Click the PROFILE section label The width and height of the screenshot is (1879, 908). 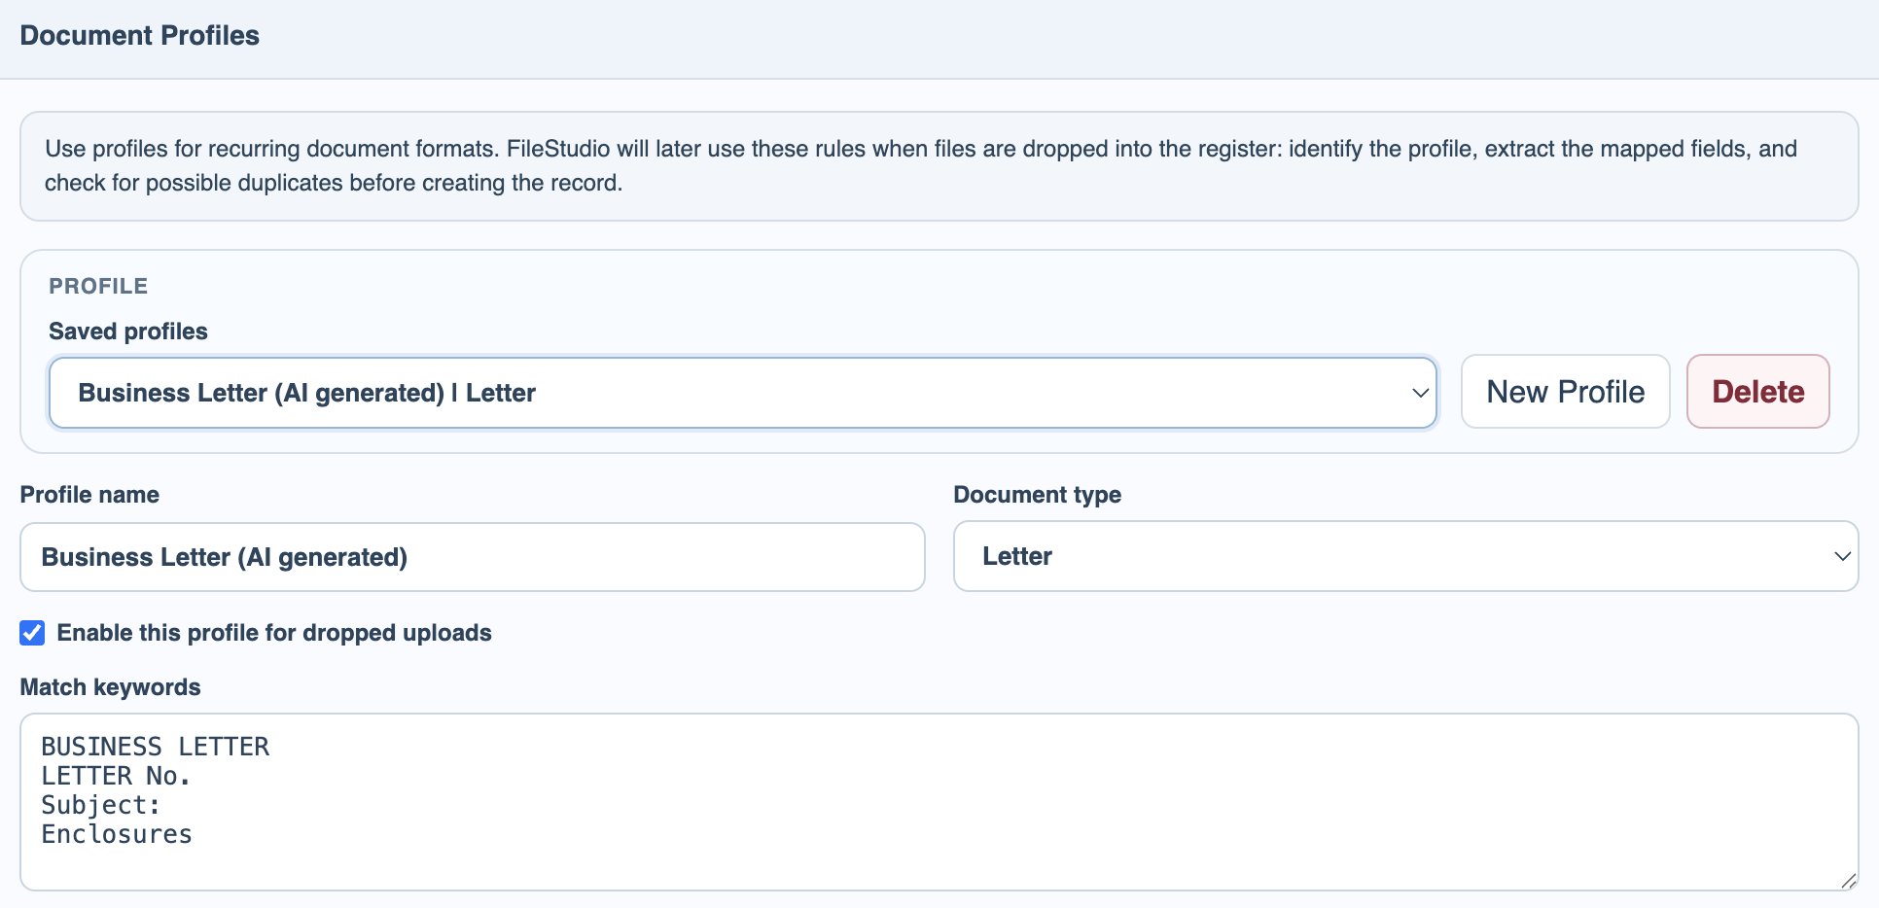click(98, 286)
